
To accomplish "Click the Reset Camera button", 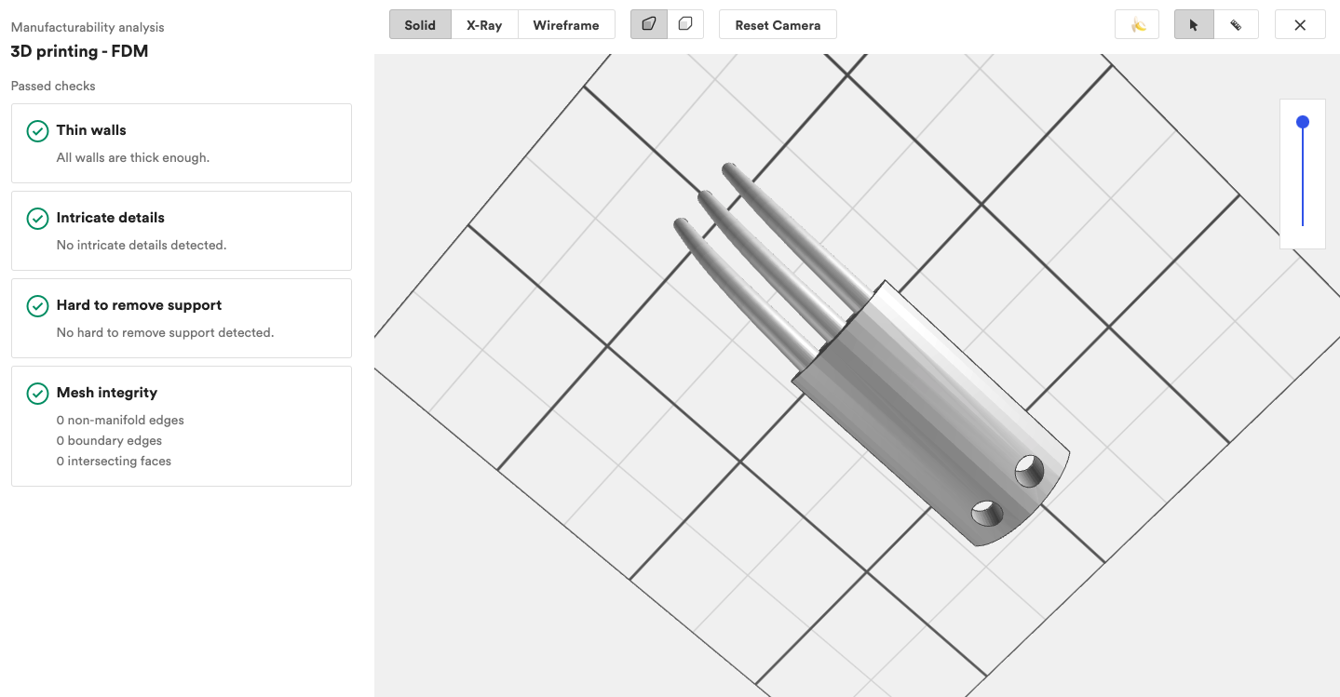I will point(778,25).
